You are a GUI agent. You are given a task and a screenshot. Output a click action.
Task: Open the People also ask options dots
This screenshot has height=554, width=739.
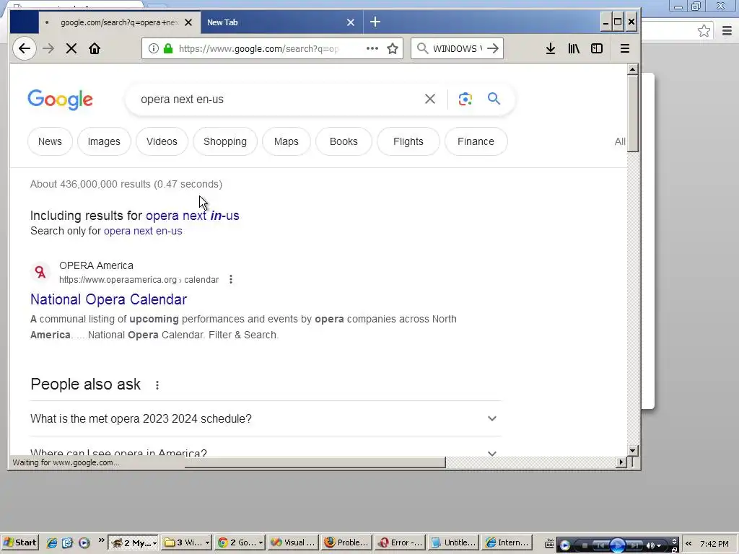[157, 385]
